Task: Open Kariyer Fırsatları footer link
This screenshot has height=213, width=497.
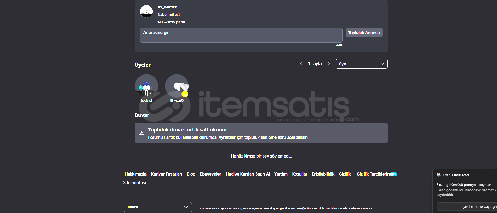Action: [x=166, y=174]
